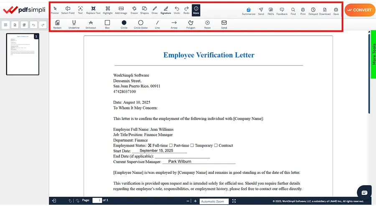Select the Arrow drawing tool
Image resolution: width=376 pixels, height=206 pixels.
pyautogui.click(x=174, y=25)
